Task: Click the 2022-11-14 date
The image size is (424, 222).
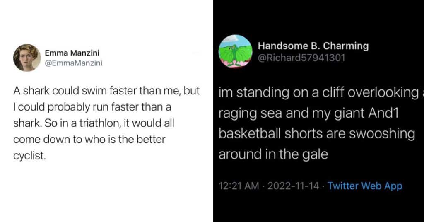Action: (294, 186)
